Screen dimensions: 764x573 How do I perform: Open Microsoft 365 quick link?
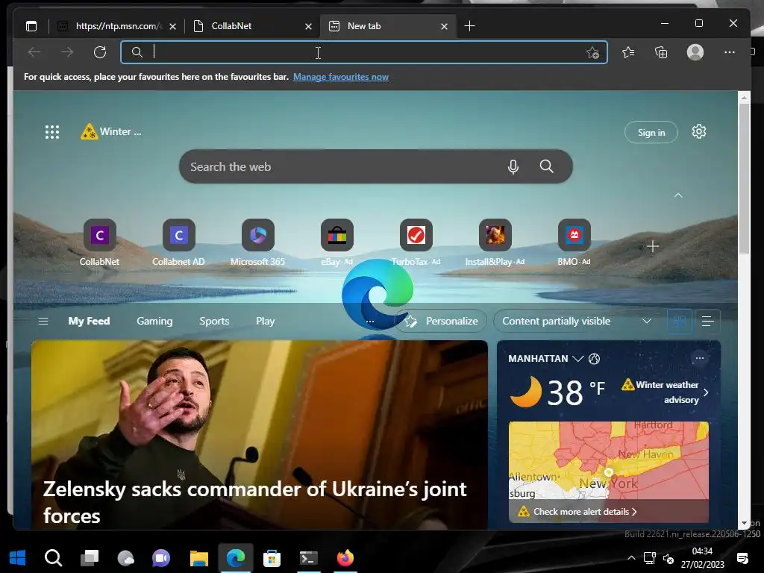(x=257, y=242)
